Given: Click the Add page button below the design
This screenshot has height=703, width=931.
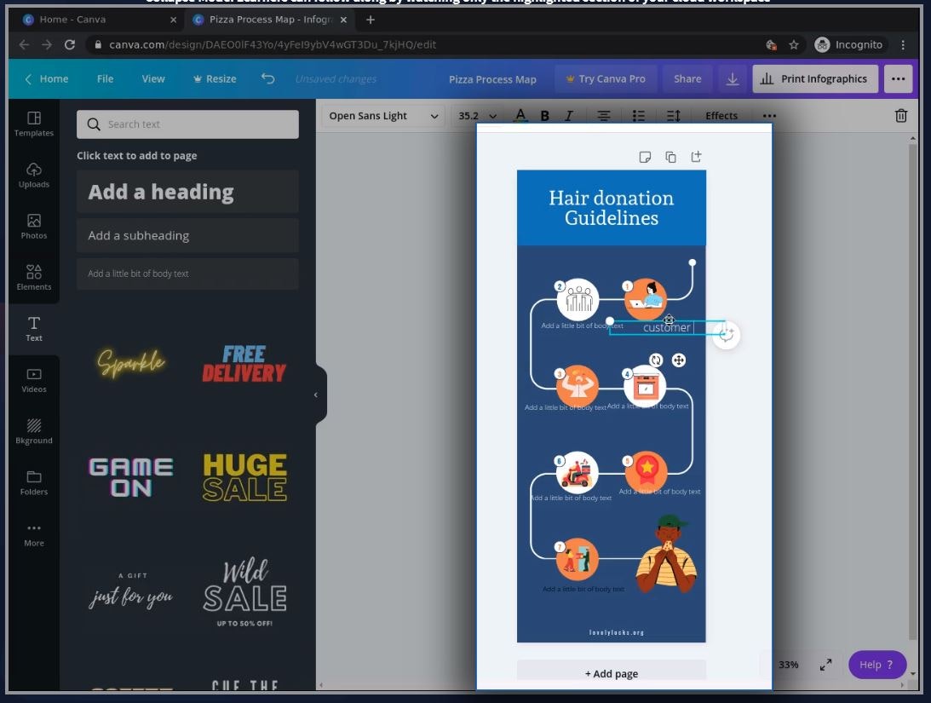Looking at the screenshot, I should [x=611, y=673].
